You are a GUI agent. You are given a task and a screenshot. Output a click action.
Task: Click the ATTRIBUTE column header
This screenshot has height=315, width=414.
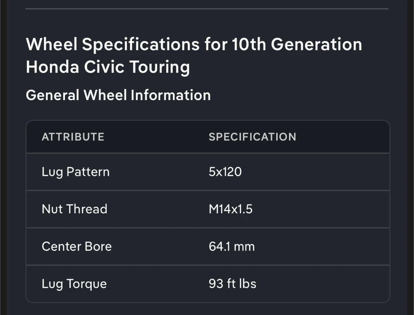(x=73, y=137)
